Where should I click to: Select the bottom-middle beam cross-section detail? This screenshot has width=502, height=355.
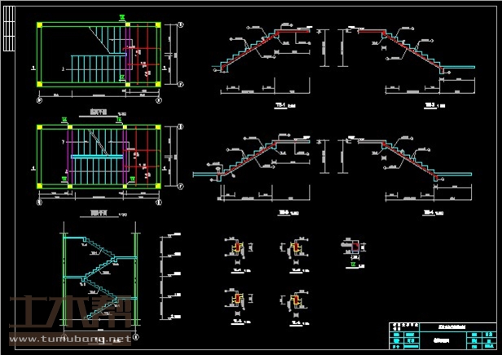point(294,303)
